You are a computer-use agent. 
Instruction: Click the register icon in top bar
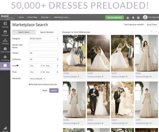(128, 18)
